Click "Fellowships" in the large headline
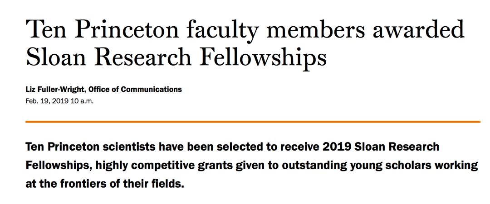Image resolution: width=490 pixels, height=204 pixels. [263, 58]
